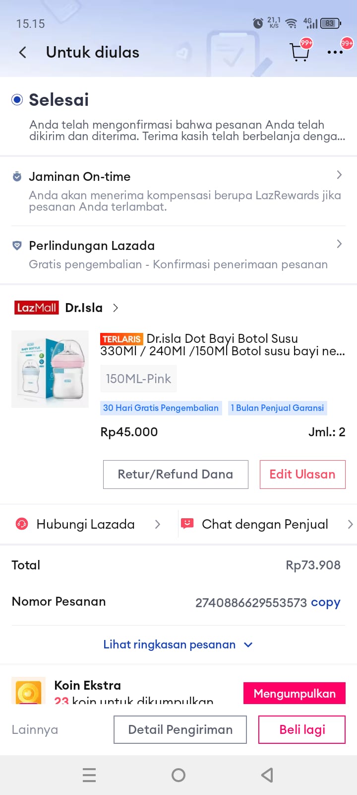This screenshot has width=357, height=795.
Task: Open the Lainnya menu
Action: (x=35, y=729)
